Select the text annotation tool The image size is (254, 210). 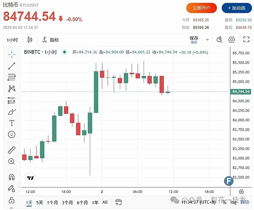coord(11,123)
